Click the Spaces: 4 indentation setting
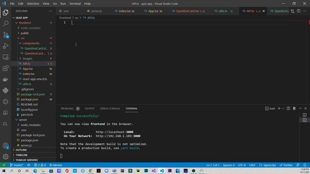Image resolution: width=310 pixels, height=174 pixels. coord(229,165)
